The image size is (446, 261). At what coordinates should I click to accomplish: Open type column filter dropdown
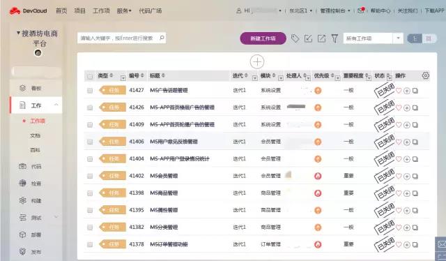(123, 77)
